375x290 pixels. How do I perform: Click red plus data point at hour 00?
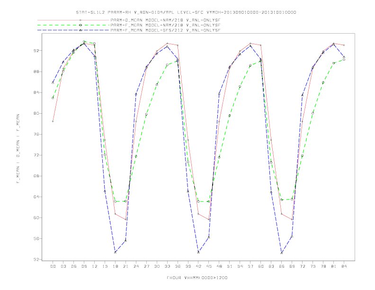[53, 121]
